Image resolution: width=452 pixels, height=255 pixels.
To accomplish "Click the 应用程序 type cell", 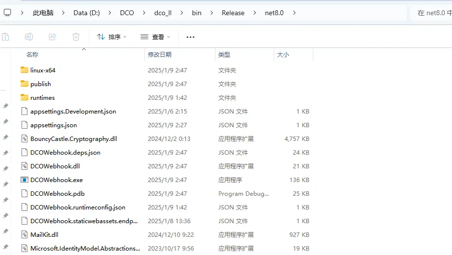I will [x=230, y=180].
